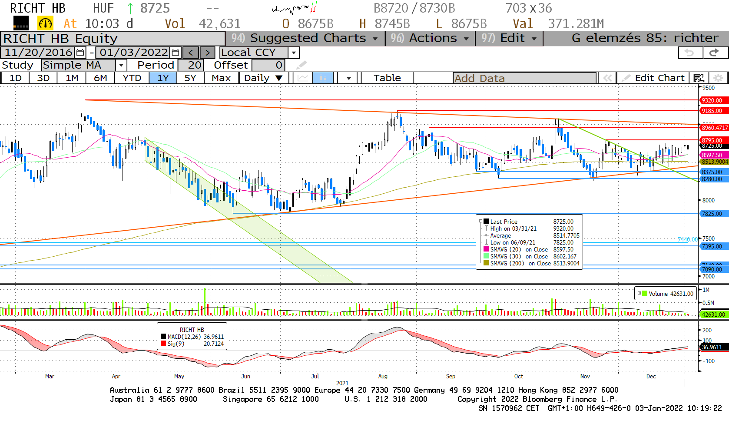Select the 6M range tab
The height and width of the screenshot is (427, 729).
click(100, 78)
